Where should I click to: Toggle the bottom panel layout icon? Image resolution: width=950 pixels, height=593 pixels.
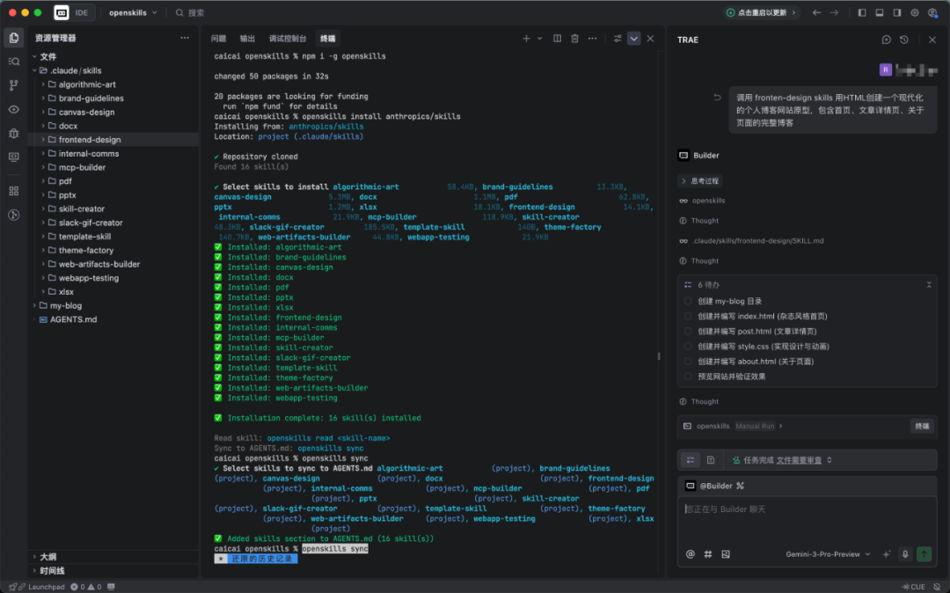coord(879,12)
